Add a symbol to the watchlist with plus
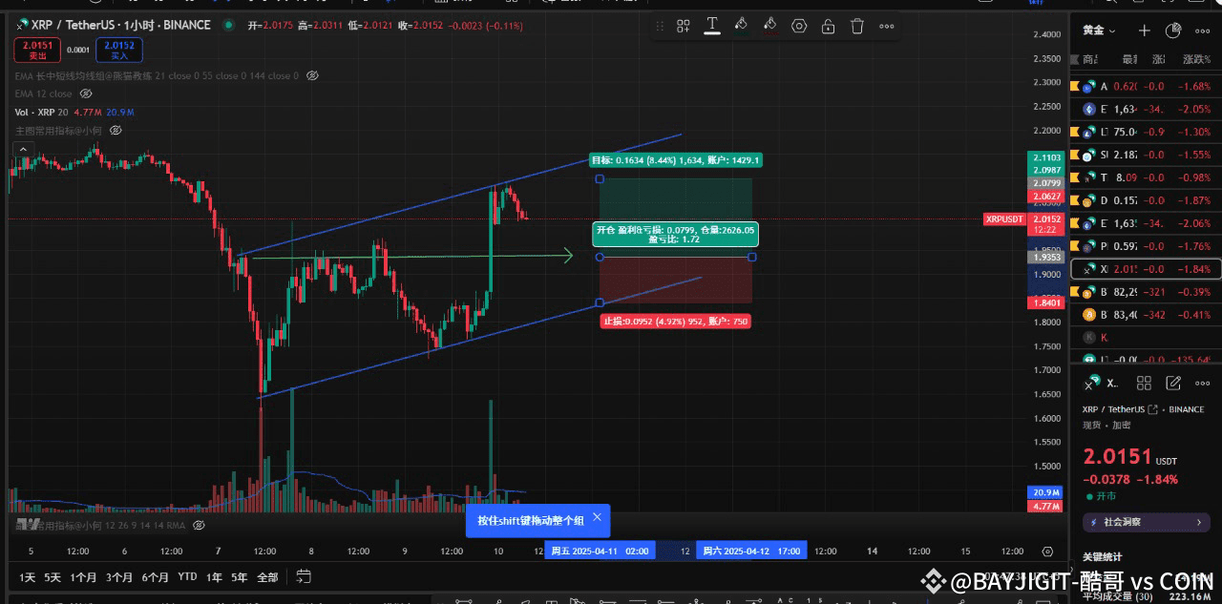The image size is (1222, 604). (1145, 31)
